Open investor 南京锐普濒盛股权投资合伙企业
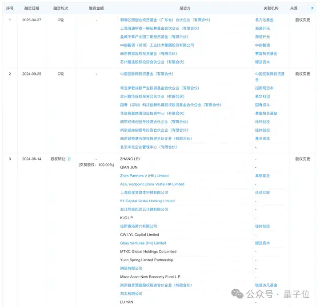Screen dimensions: 320x307 (x=156, y=285)
